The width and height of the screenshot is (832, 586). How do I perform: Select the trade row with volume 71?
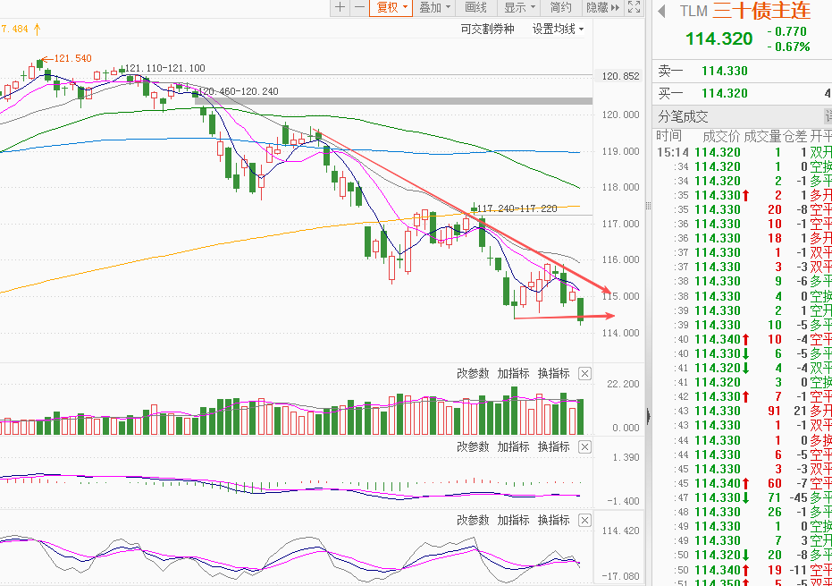(x=742, y=497)
